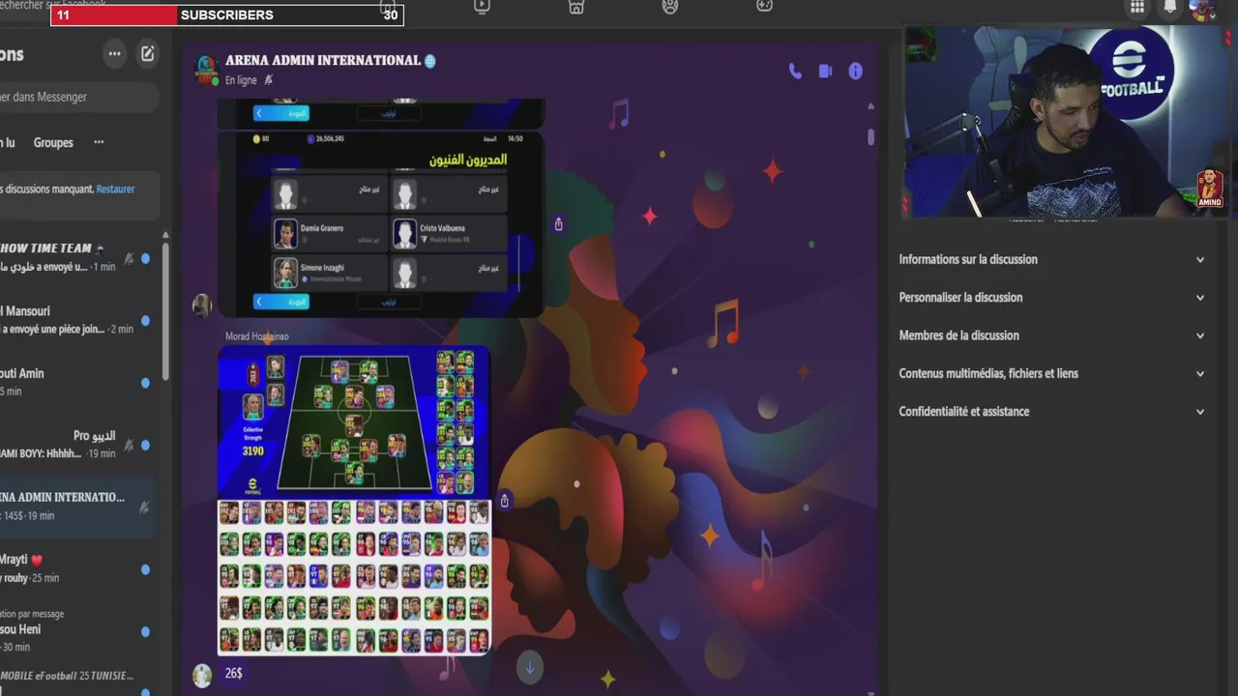The height and width of the screenshot is (696, 1238).
Task: Click the muted bell icon on HOW TIME TEAM
Action: coord(129,258)
